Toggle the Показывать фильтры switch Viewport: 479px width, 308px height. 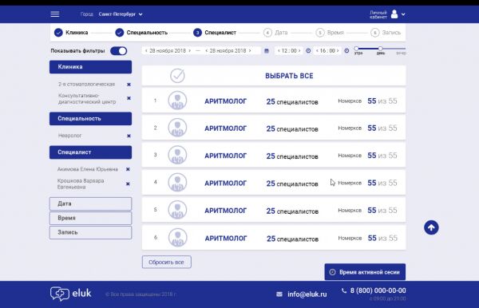click(118, 51)
